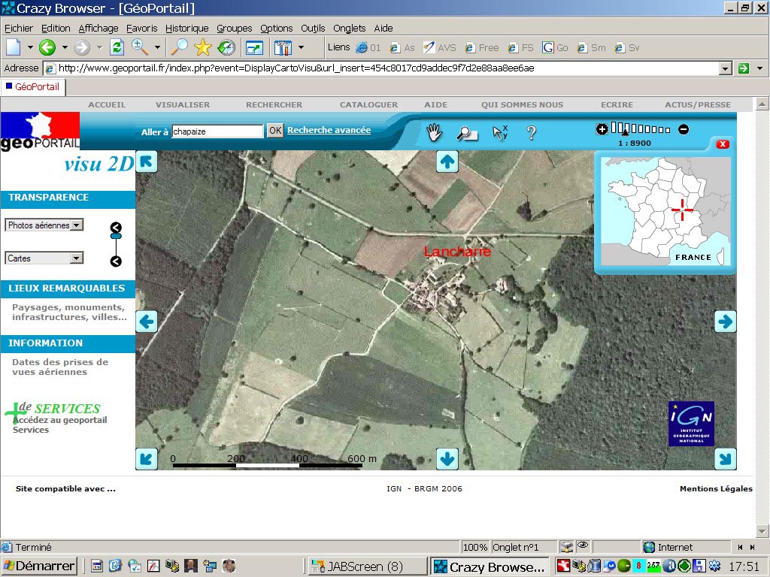The width and height of the screenshot is (770, 577).
Task: Select the magnifier zoom tool
Action: (x=466, y=133)
